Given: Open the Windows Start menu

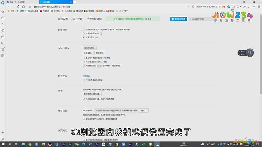Looking at the screenshot, I should [x=3, y=144].
